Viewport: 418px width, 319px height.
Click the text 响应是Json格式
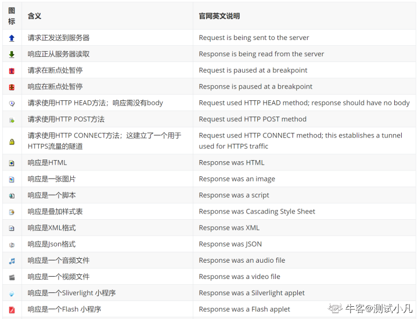pyautogui.click(x=52, y=244)
